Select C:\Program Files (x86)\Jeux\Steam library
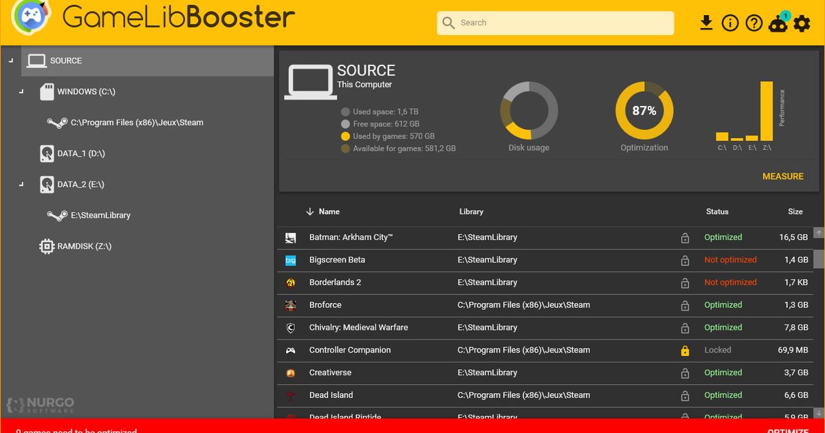The width and height of the screenshot is (825, 433). [x=137, y=122]
